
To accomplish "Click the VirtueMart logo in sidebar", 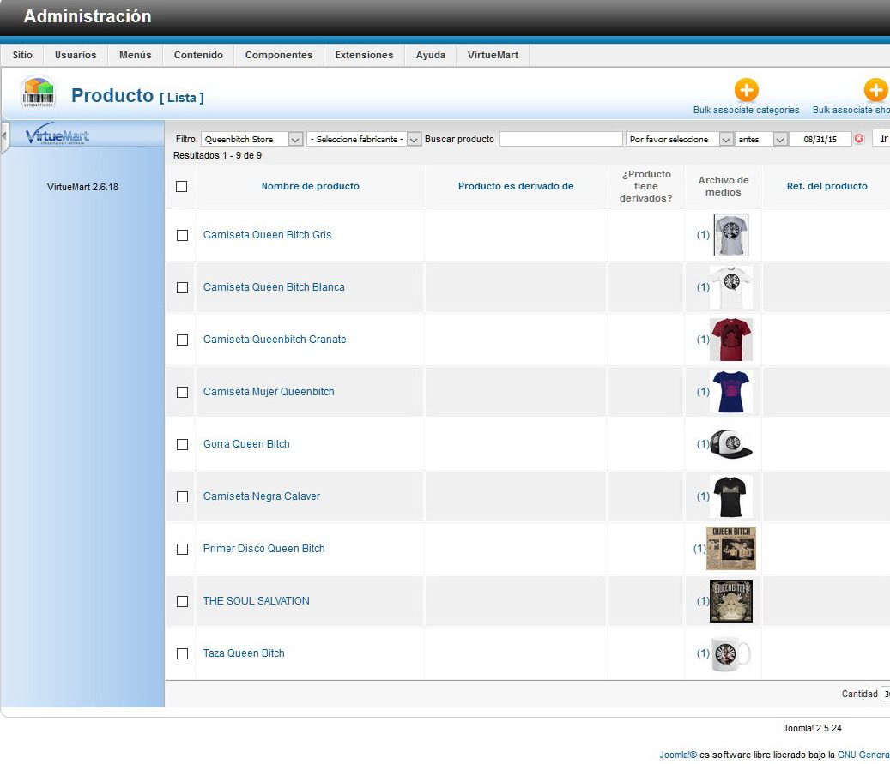I will tap(58, 135).
